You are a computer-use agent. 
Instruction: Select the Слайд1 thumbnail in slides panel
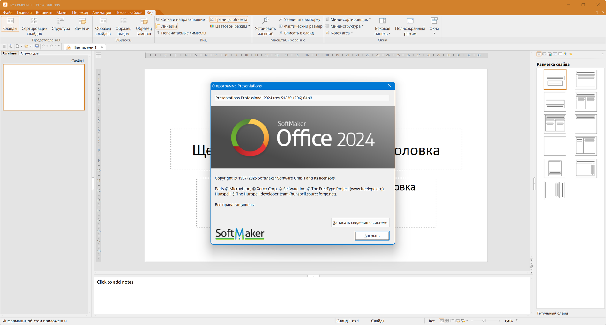tap(44, 87)
